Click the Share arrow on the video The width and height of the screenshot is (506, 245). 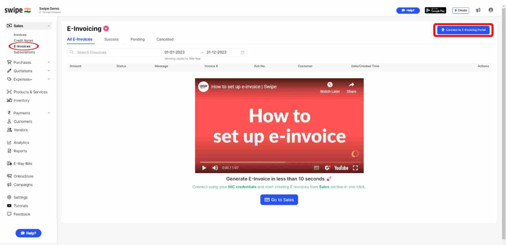coord(352,85)
